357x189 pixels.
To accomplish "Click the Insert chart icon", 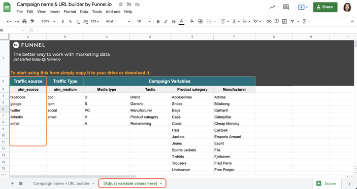I will [x=284, y=22].
